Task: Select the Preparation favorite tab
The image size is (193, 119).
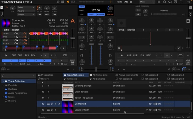Action: click(x=46, y=75)
